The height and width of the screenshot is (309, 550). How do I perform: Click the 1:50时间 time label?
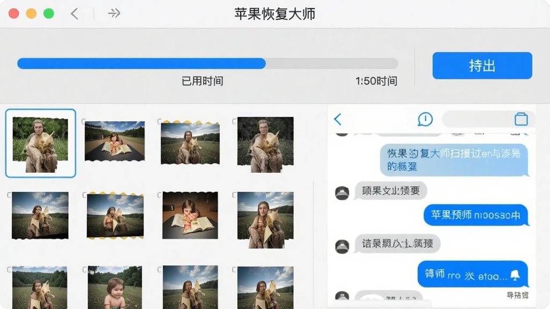(x=376, y=81)
